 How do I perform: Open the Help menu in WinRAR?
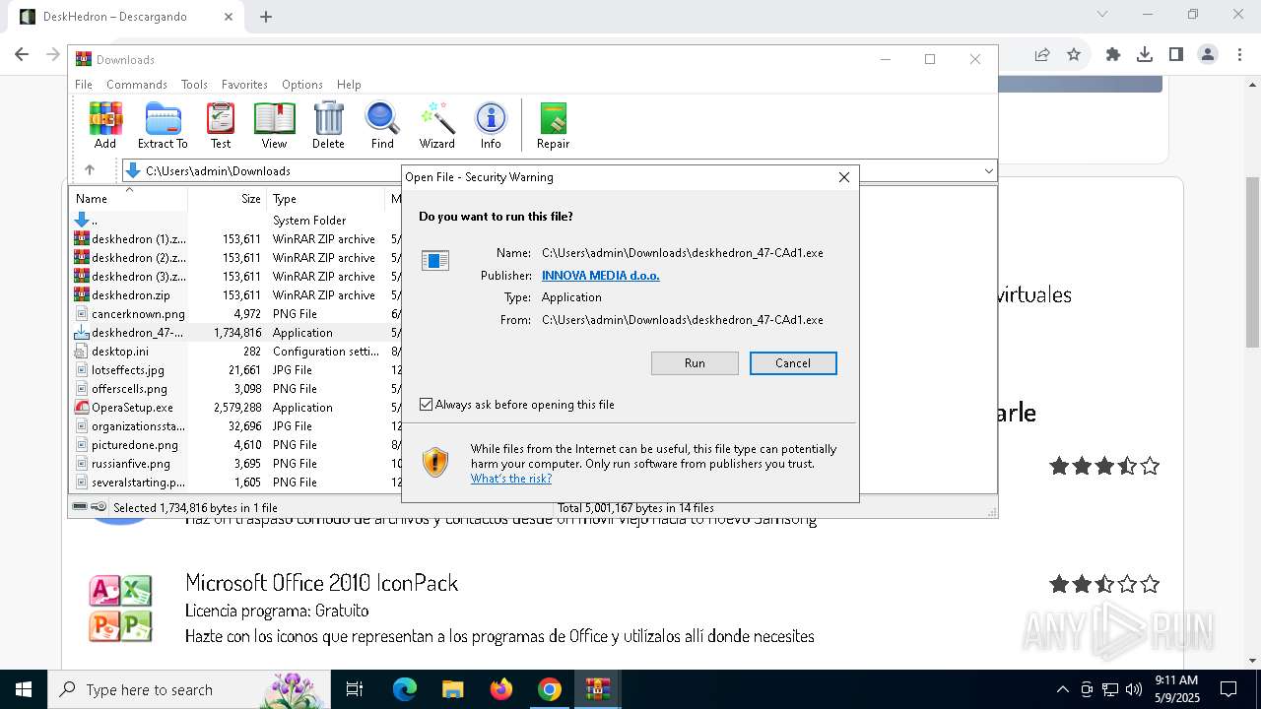349,85
